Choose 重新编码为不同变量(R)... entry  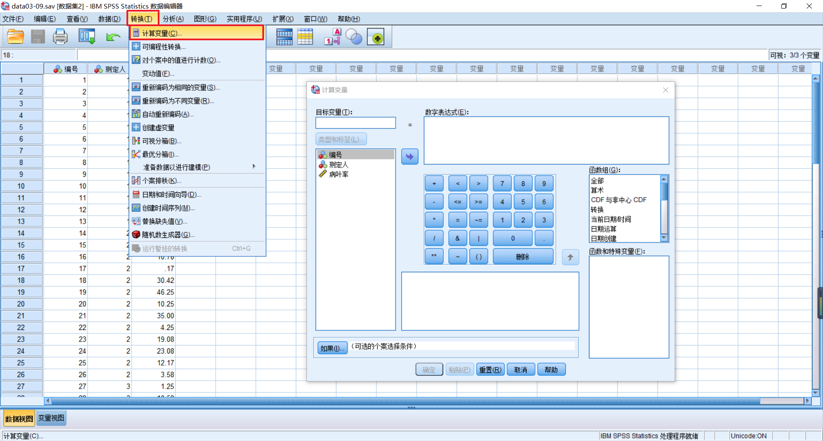(x=198, y=101)
